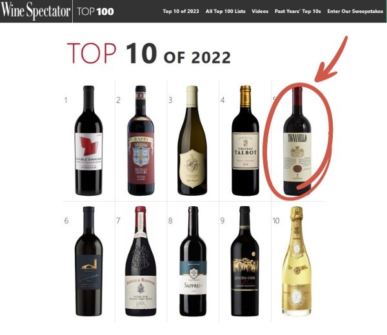
Task: Open the Chateau Talbot bottle
Action: tap(245, 140)
